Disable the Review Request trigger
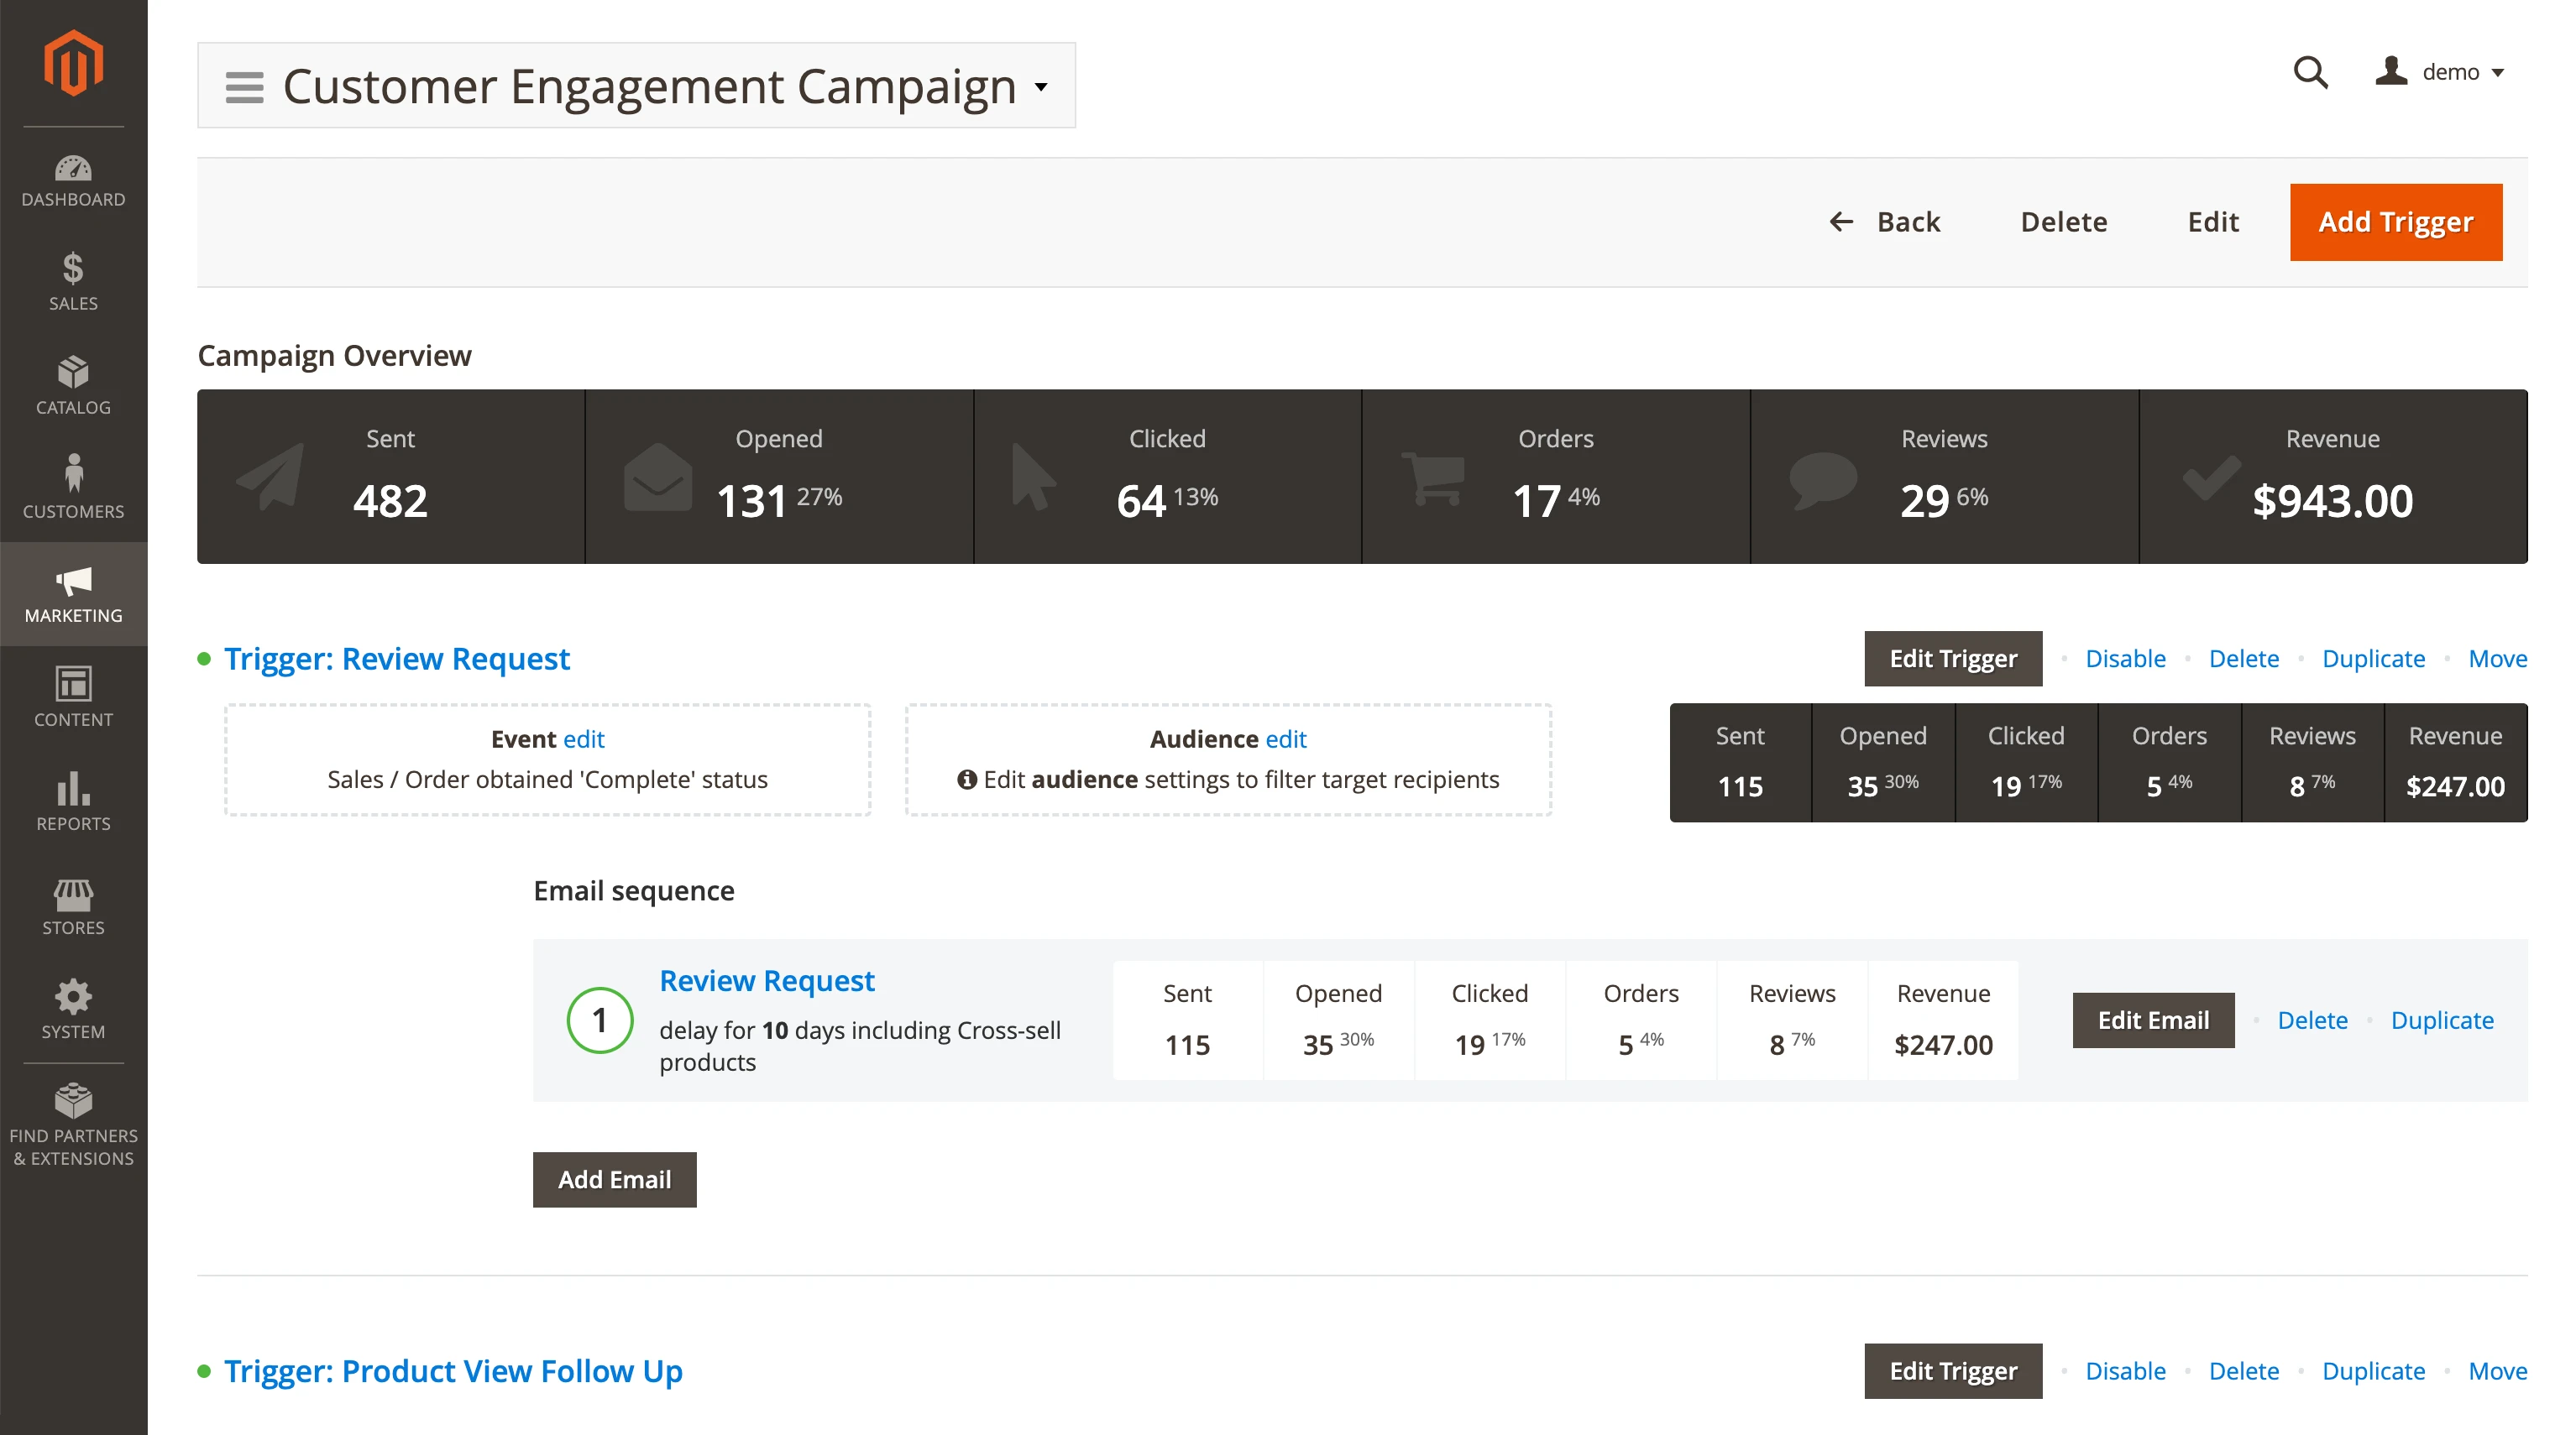The width and height of the screenshot is (2576, 1435). [x=2125, y=659]
